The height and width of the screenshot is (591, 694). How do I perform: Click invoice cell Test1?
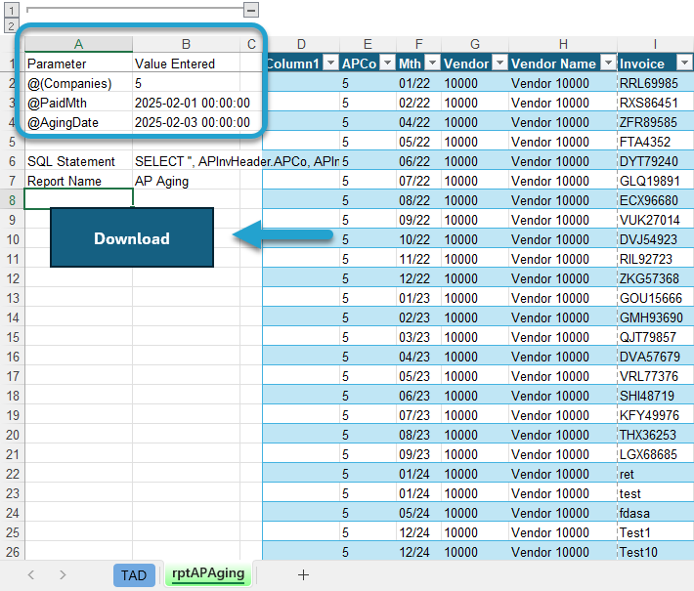click(x=655, y=532)
